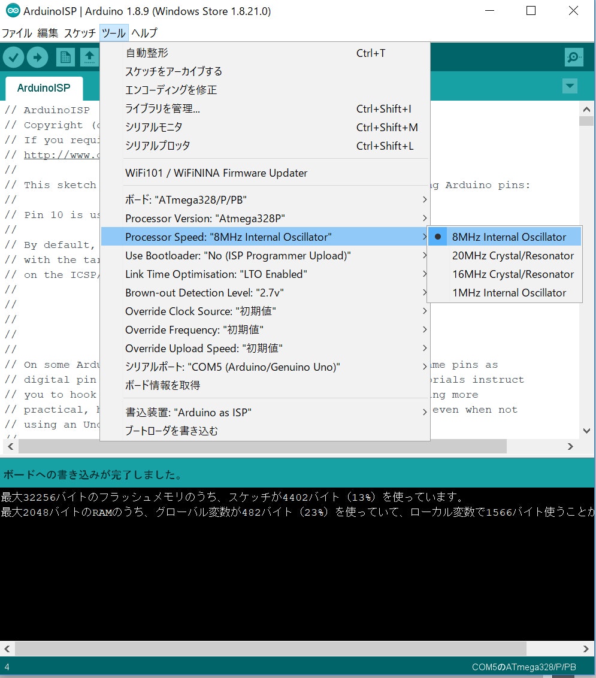The height and width of the screenshot is (678, 596).
Task: Click editor vertical scrollbar up arrow
Action: [x=586, y=110]
